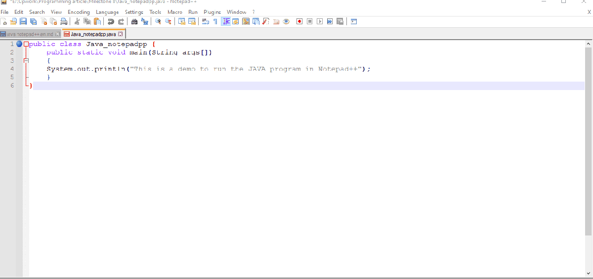Collapse the fold marker on line 3
Image resolution: width=593 pixels, height=279 pixels.
(26, 60)
